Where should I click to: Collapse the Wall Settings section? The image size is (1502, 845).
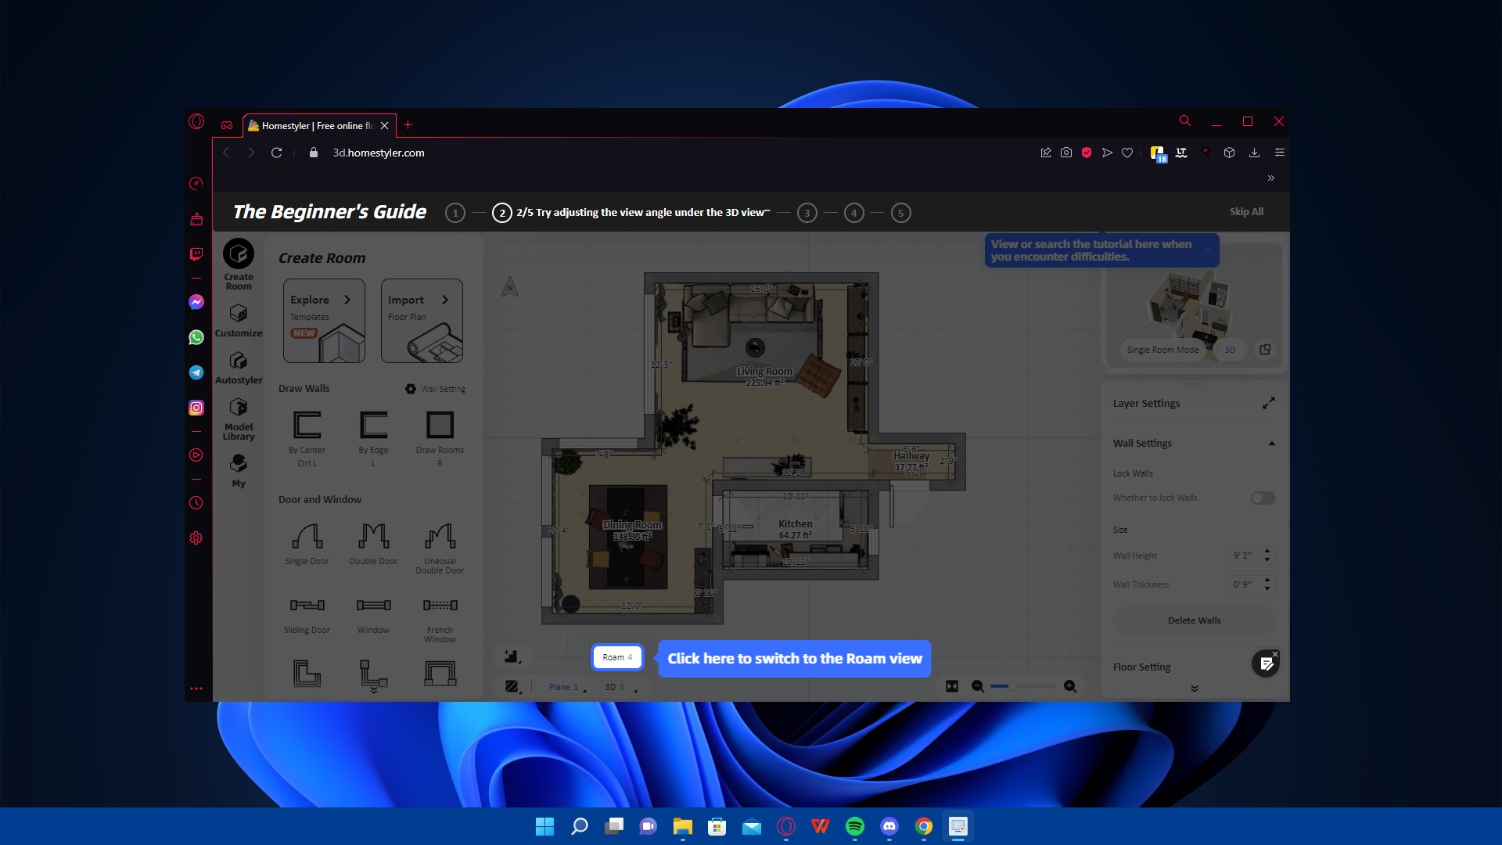[1271, 444]
